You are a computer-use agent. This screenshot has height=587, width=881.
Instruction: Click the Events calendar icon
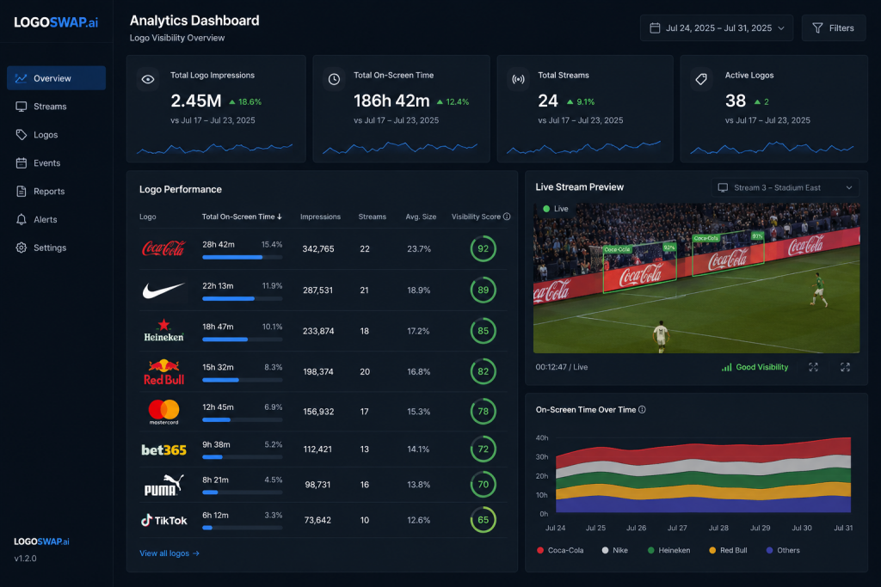point(22,163)
